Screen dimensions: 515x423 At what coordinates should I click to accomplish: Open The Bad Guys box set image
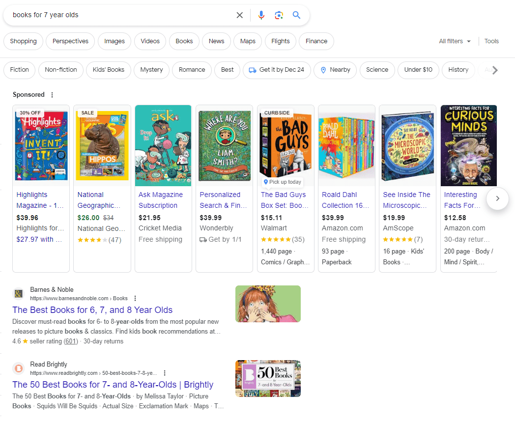coord(286,145)
